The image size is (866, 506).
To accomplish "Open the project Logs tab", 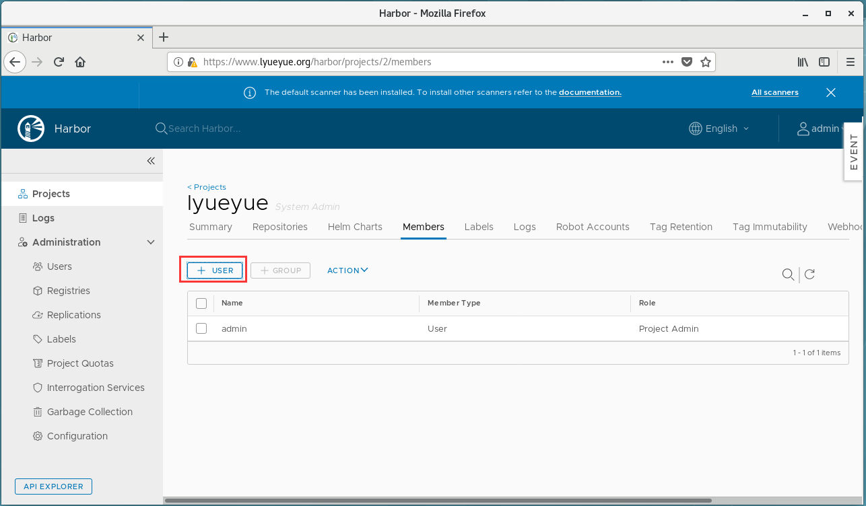I will (x=525, y=227).
